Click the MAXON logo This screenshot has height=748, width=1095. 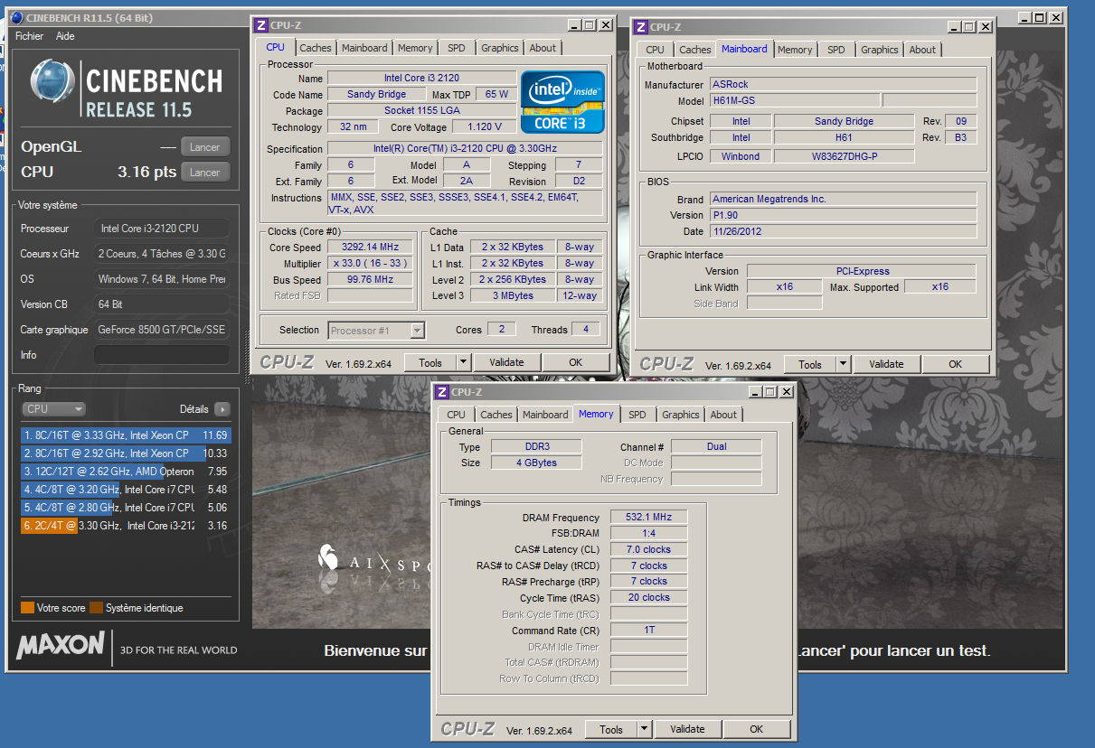61,646
